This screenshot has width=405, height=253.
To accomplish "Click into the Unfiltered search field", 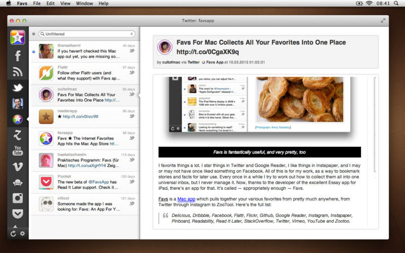I will pos(86,34).
